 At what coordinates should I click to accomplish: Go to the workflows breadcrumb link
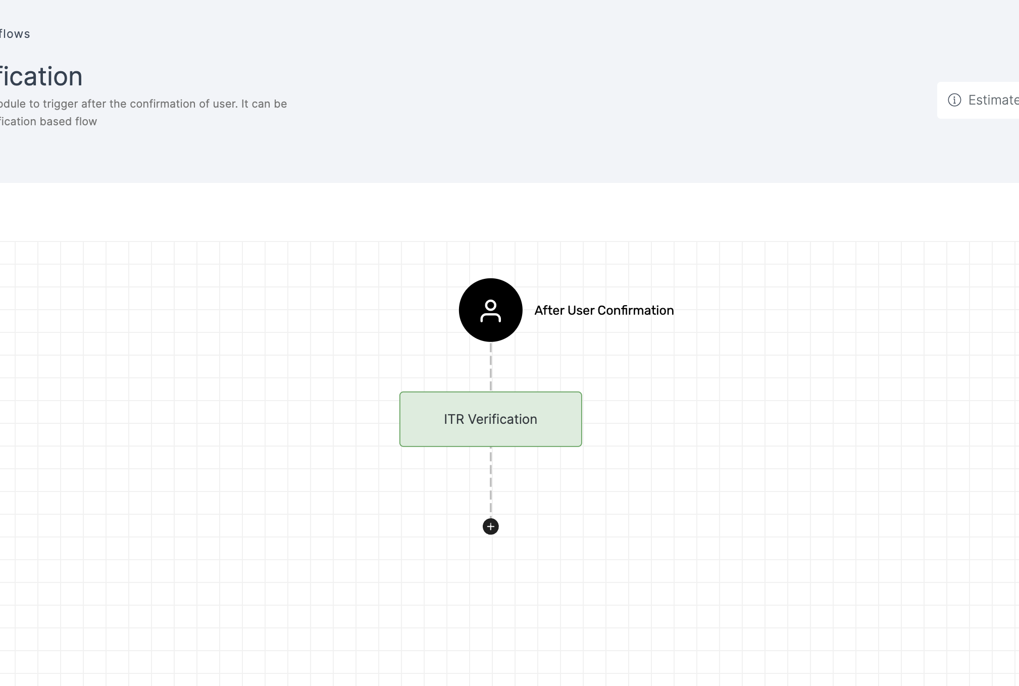click(15, 34)
